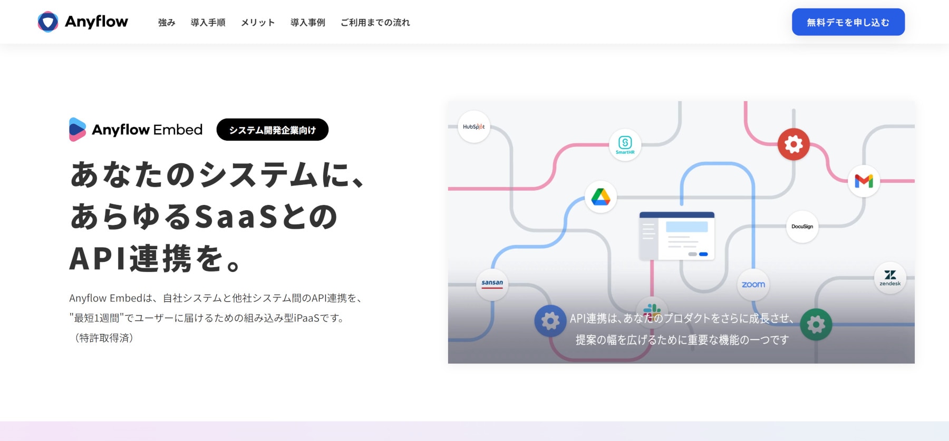949x441 pixels.
Task: Click the Zoom icon in the diagram
Action: point(753,285)
